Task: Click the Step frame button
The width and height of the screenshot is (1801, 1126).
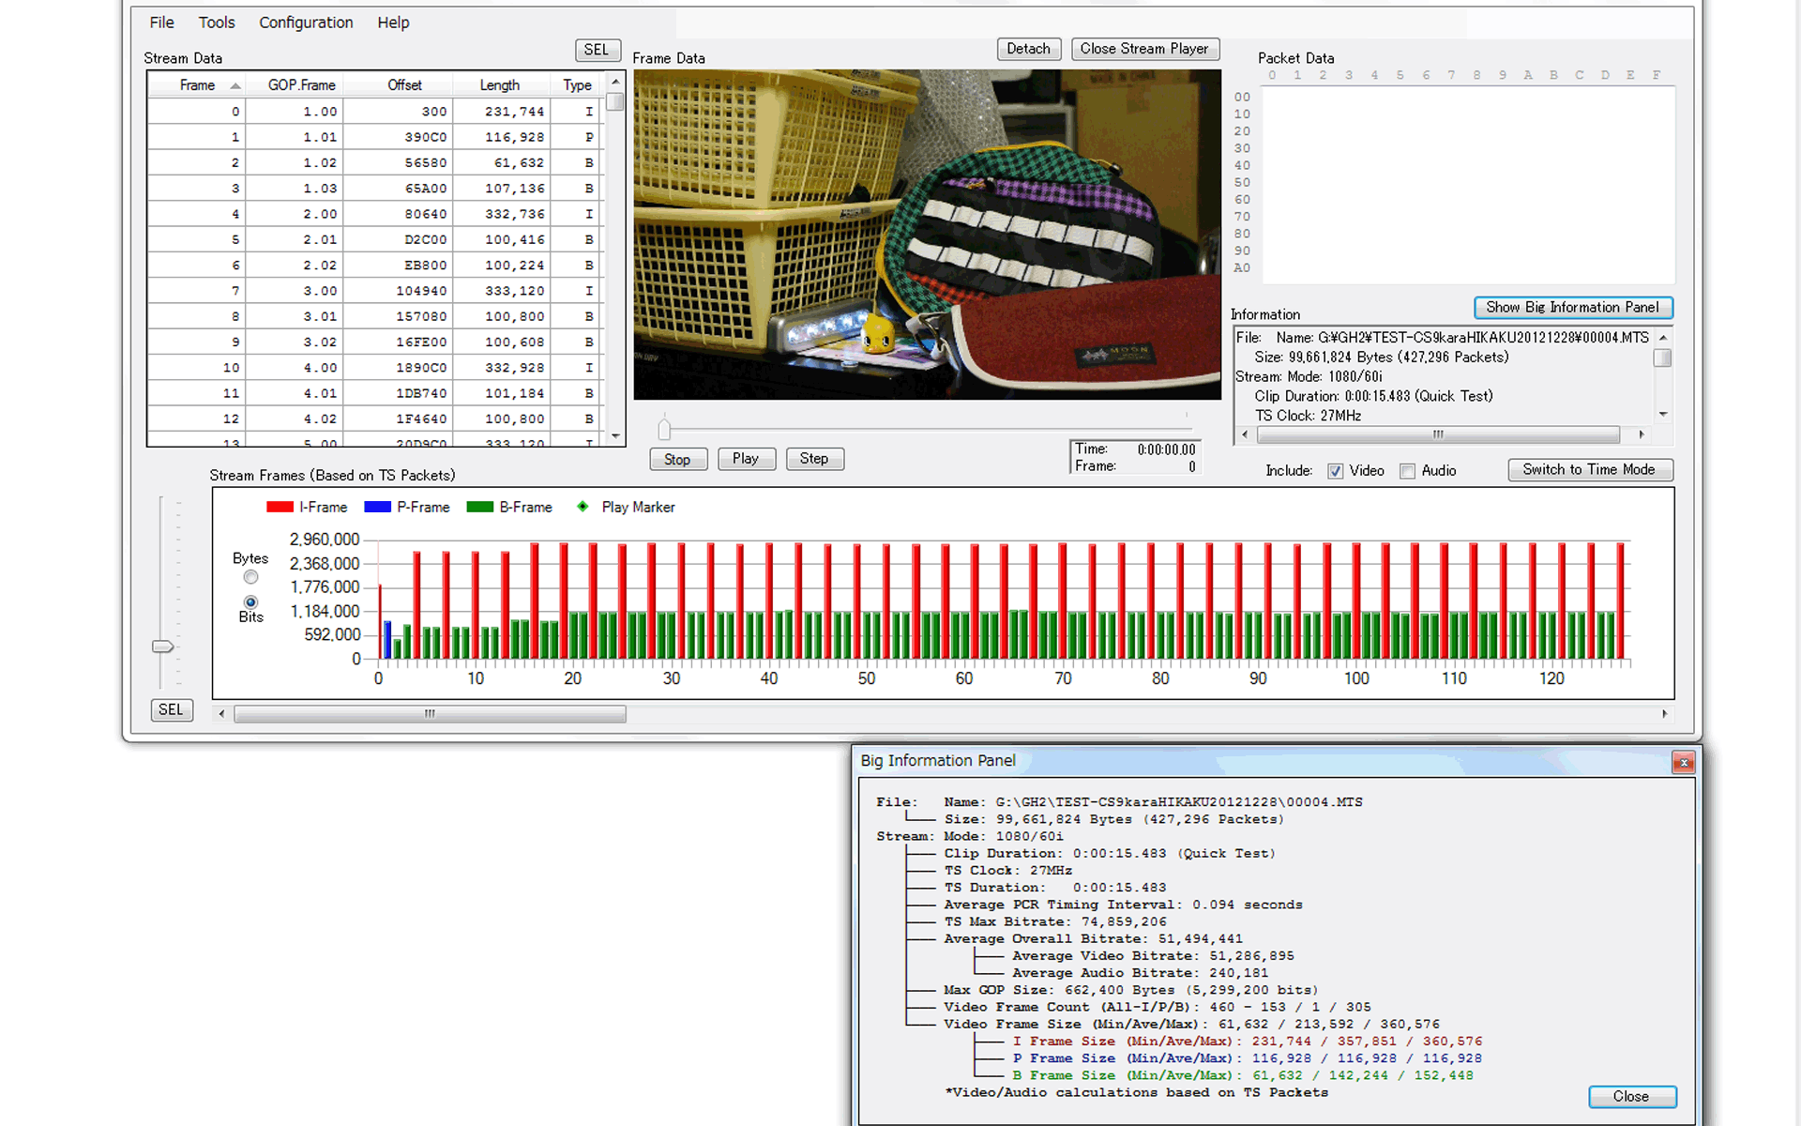Action: (814, 459)
